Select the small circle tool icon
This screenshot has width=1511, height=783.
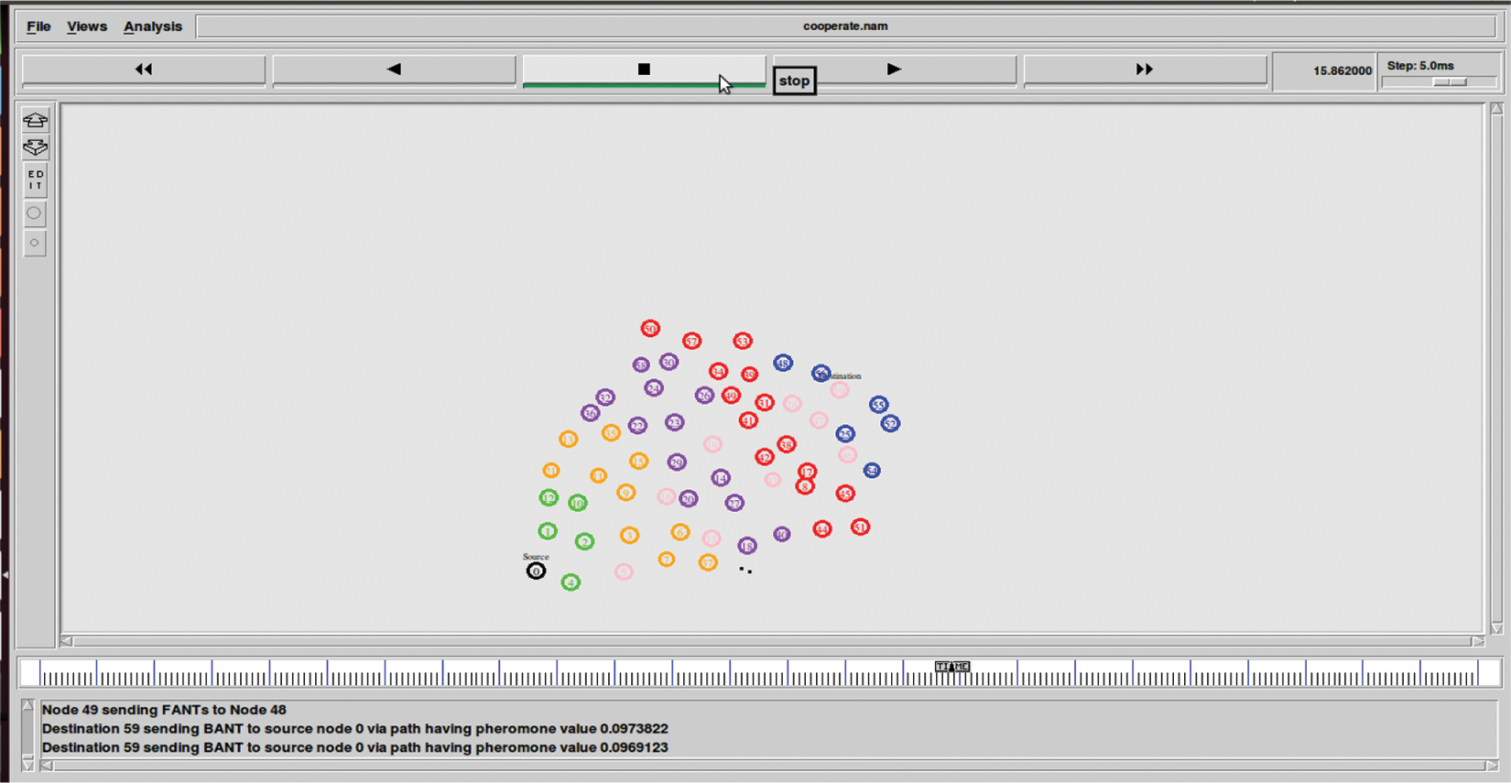click(35, 243)
